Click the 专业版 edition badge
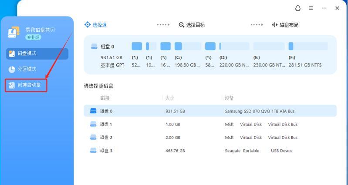This screenshot has width=348, height=185. click(34, 37)
